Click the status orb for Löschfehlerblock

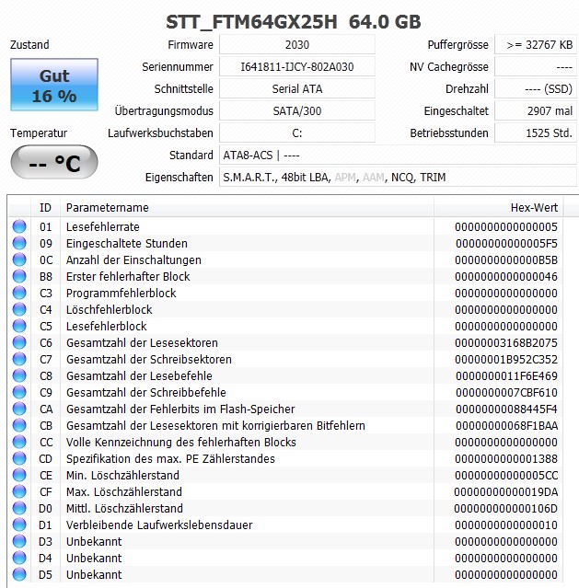[19, 309]
